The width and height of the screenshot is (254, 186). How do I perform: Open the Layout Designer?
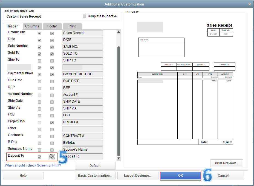coord(138,176)
